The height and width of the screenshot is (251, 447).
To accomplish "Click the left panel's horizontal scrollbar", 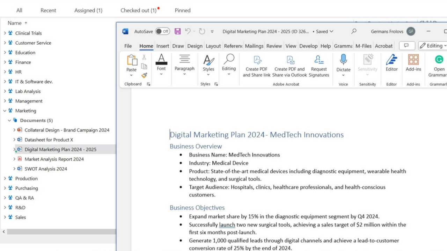I will coord(61,231).
